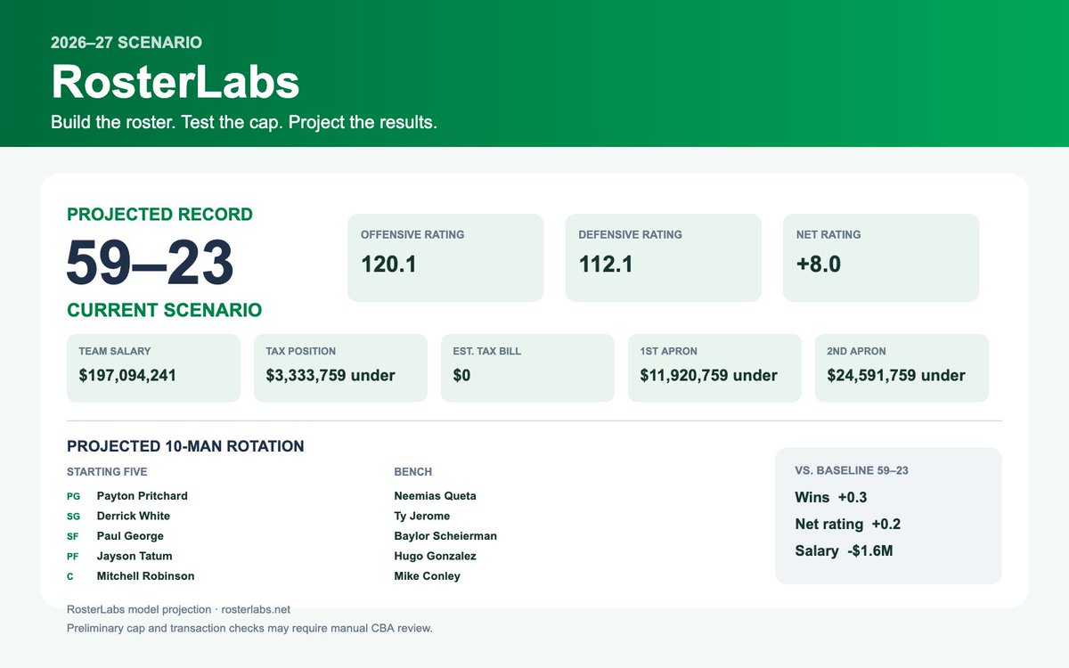Select the '2026–27 SCENARIO' label

coord(126,42)
